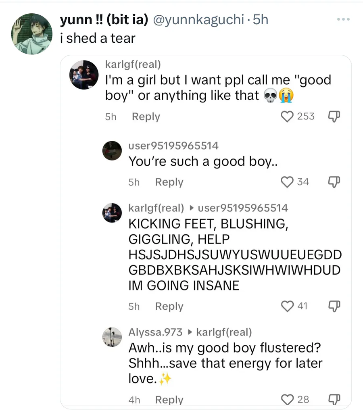Image resolution: width=363 pixels, height=415 pixels.
Task: Like karlgf's comment with 253 likes
Action: coord(287,117)
